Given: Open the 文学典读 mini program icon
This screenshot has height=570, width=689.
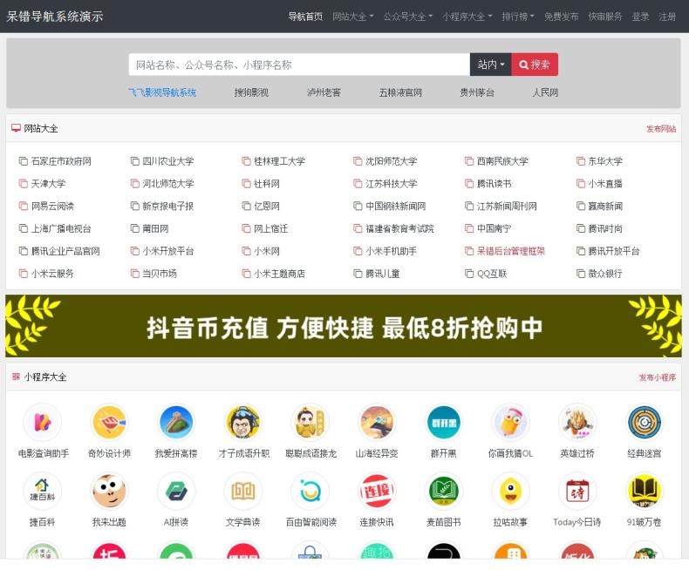Looking at the screenshot, I should tap(243, 491).
